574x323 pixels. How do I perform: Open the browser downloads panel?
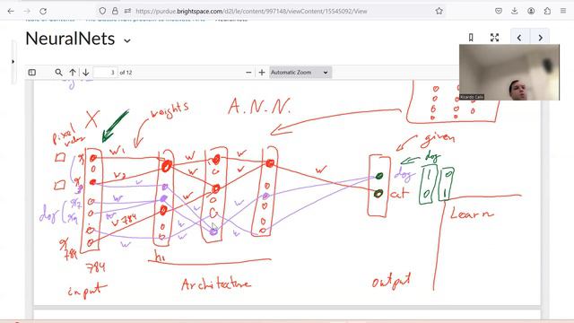[x=514, y=11]
